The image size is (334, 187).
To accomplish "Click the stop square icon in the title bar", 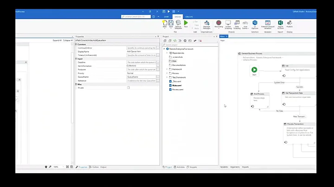I will click(x=173, y=12).
